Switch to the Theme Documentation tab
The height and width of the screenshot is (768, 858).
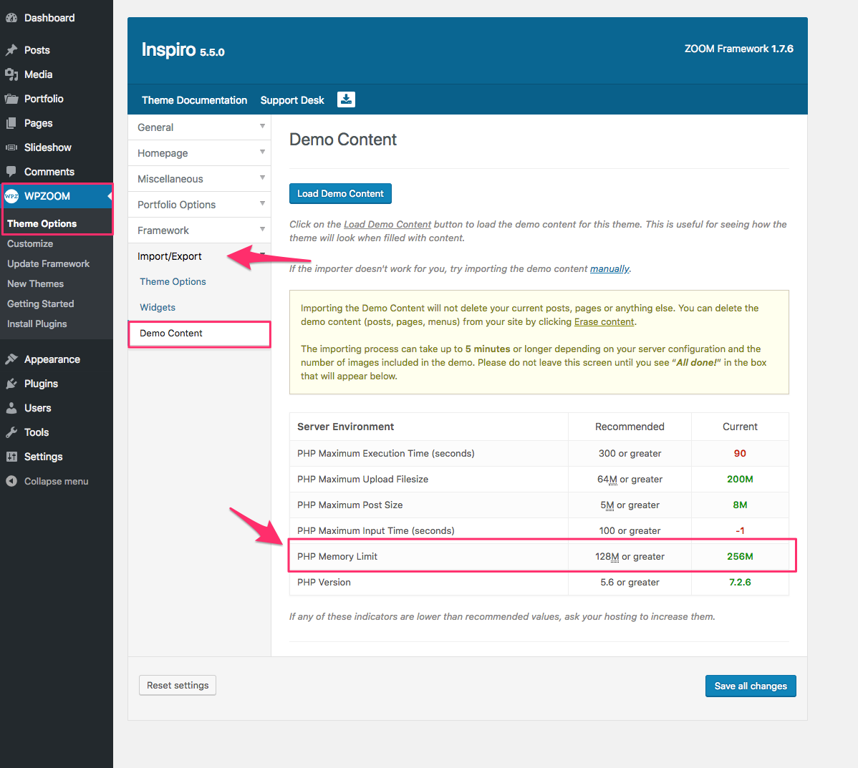[194, 99]
